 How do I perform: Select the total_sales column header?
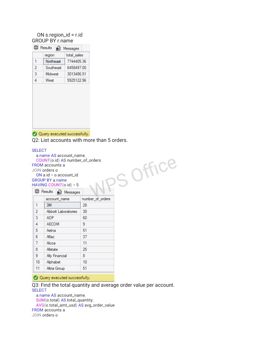[x=77, y=55]
